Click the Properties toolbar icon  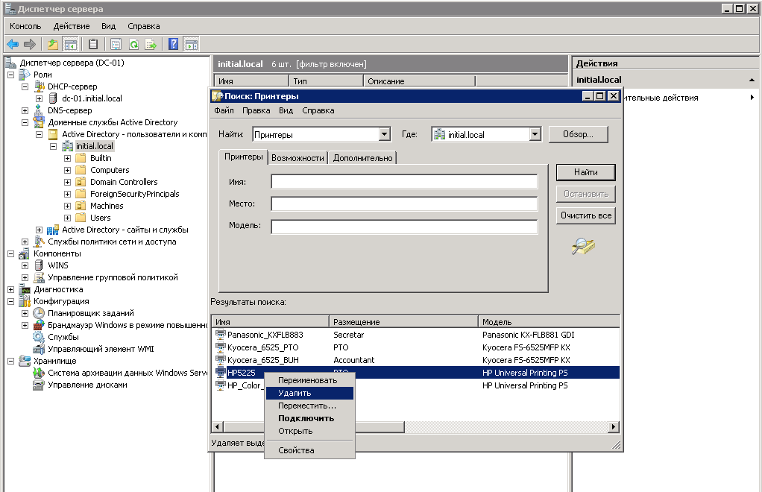(x=116, y=45)
